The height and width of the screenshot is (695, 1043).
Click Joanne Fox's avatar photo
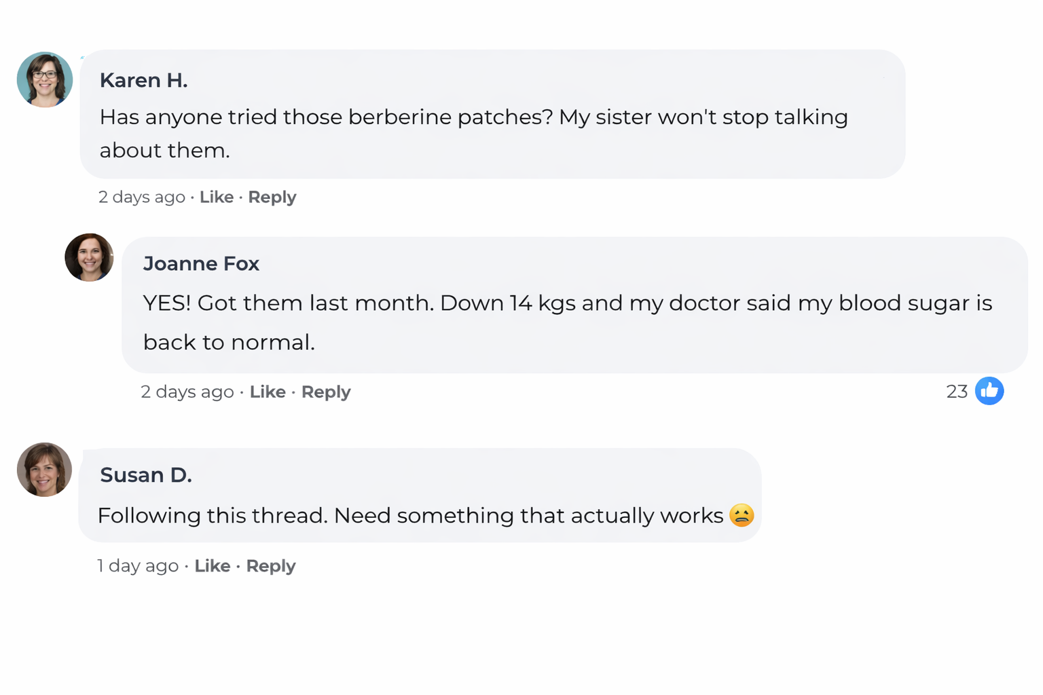pyautogui.click(x=89, y=257)
